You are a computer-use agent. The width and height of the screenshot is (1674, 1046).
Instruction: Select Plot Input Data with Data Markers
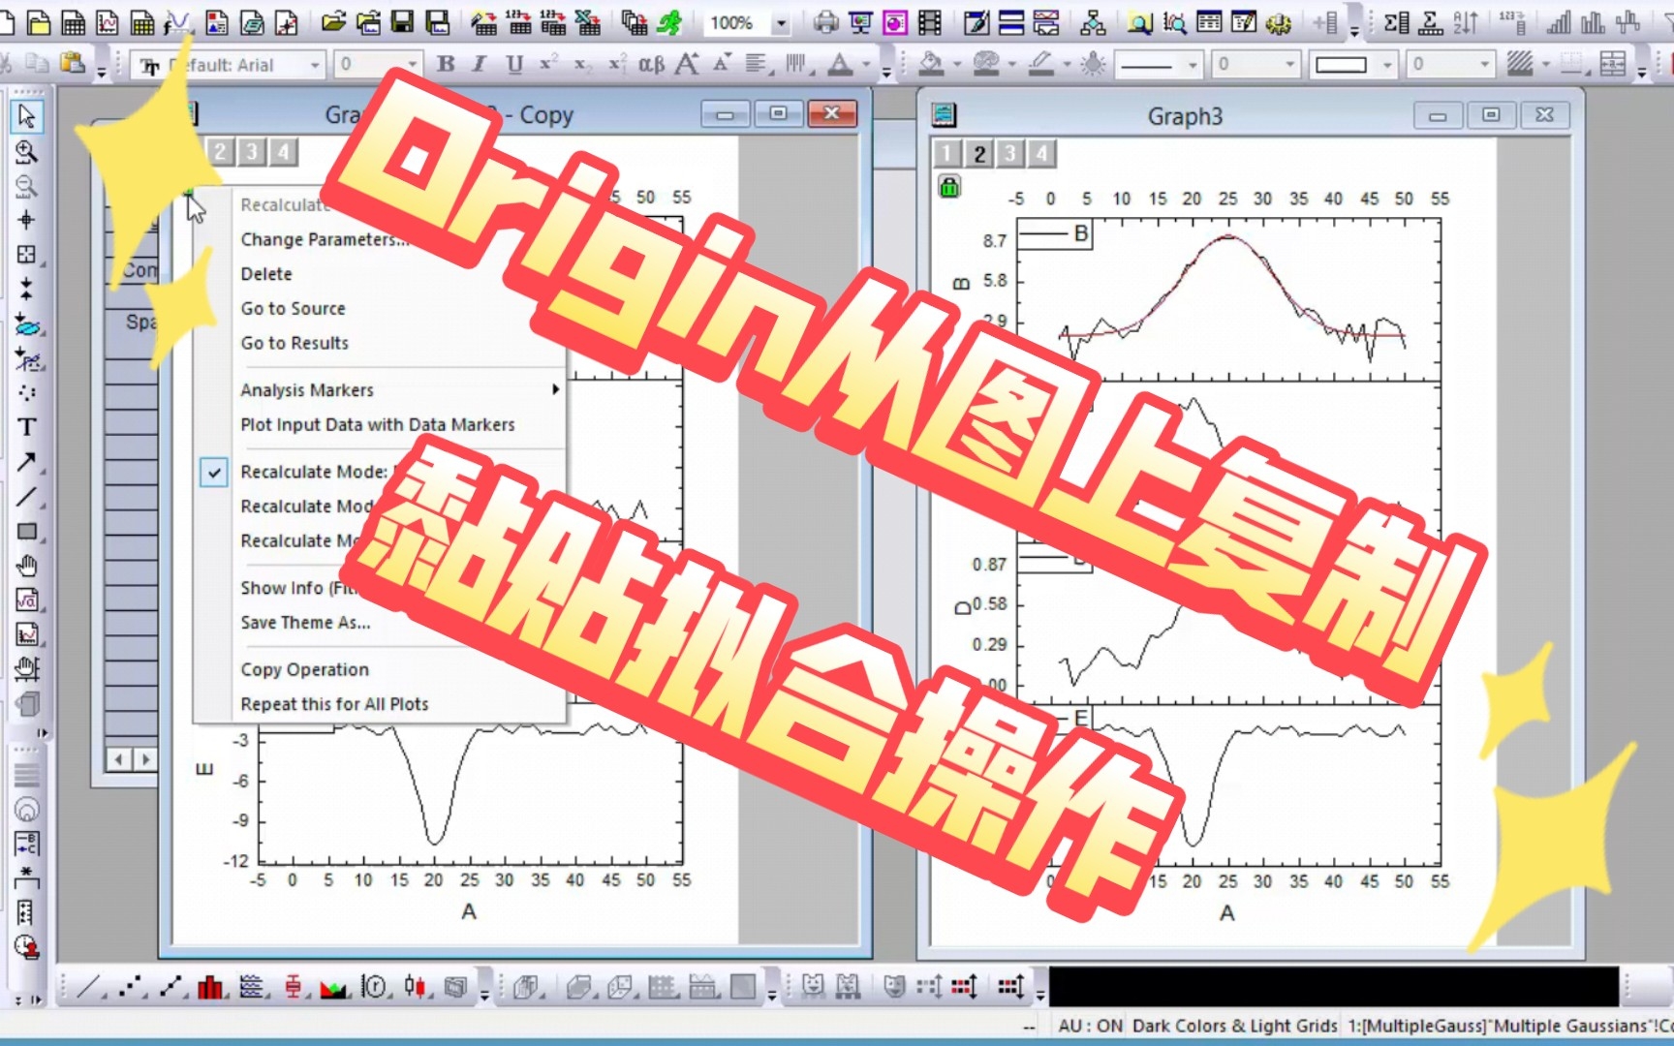point(378,424)
